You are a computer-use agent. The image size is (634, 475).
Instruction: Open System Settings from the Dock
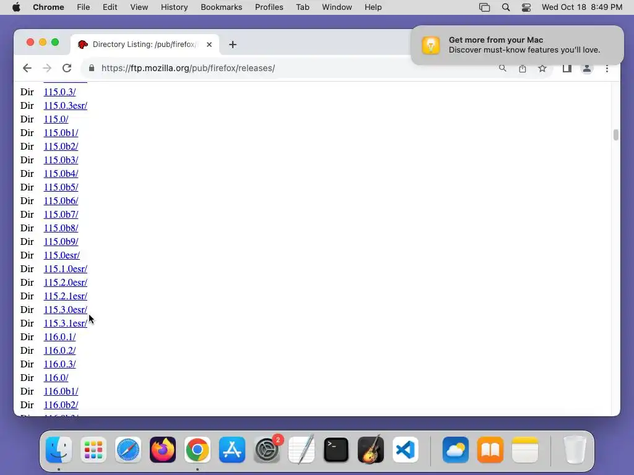coord(267,450)
